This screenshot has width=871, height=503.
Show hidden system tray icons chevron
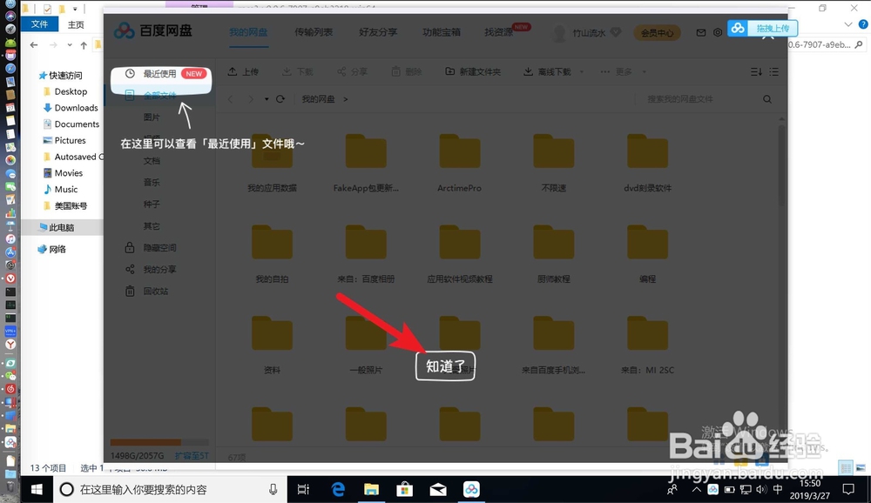pyautogui.click(x=696, y=489)
